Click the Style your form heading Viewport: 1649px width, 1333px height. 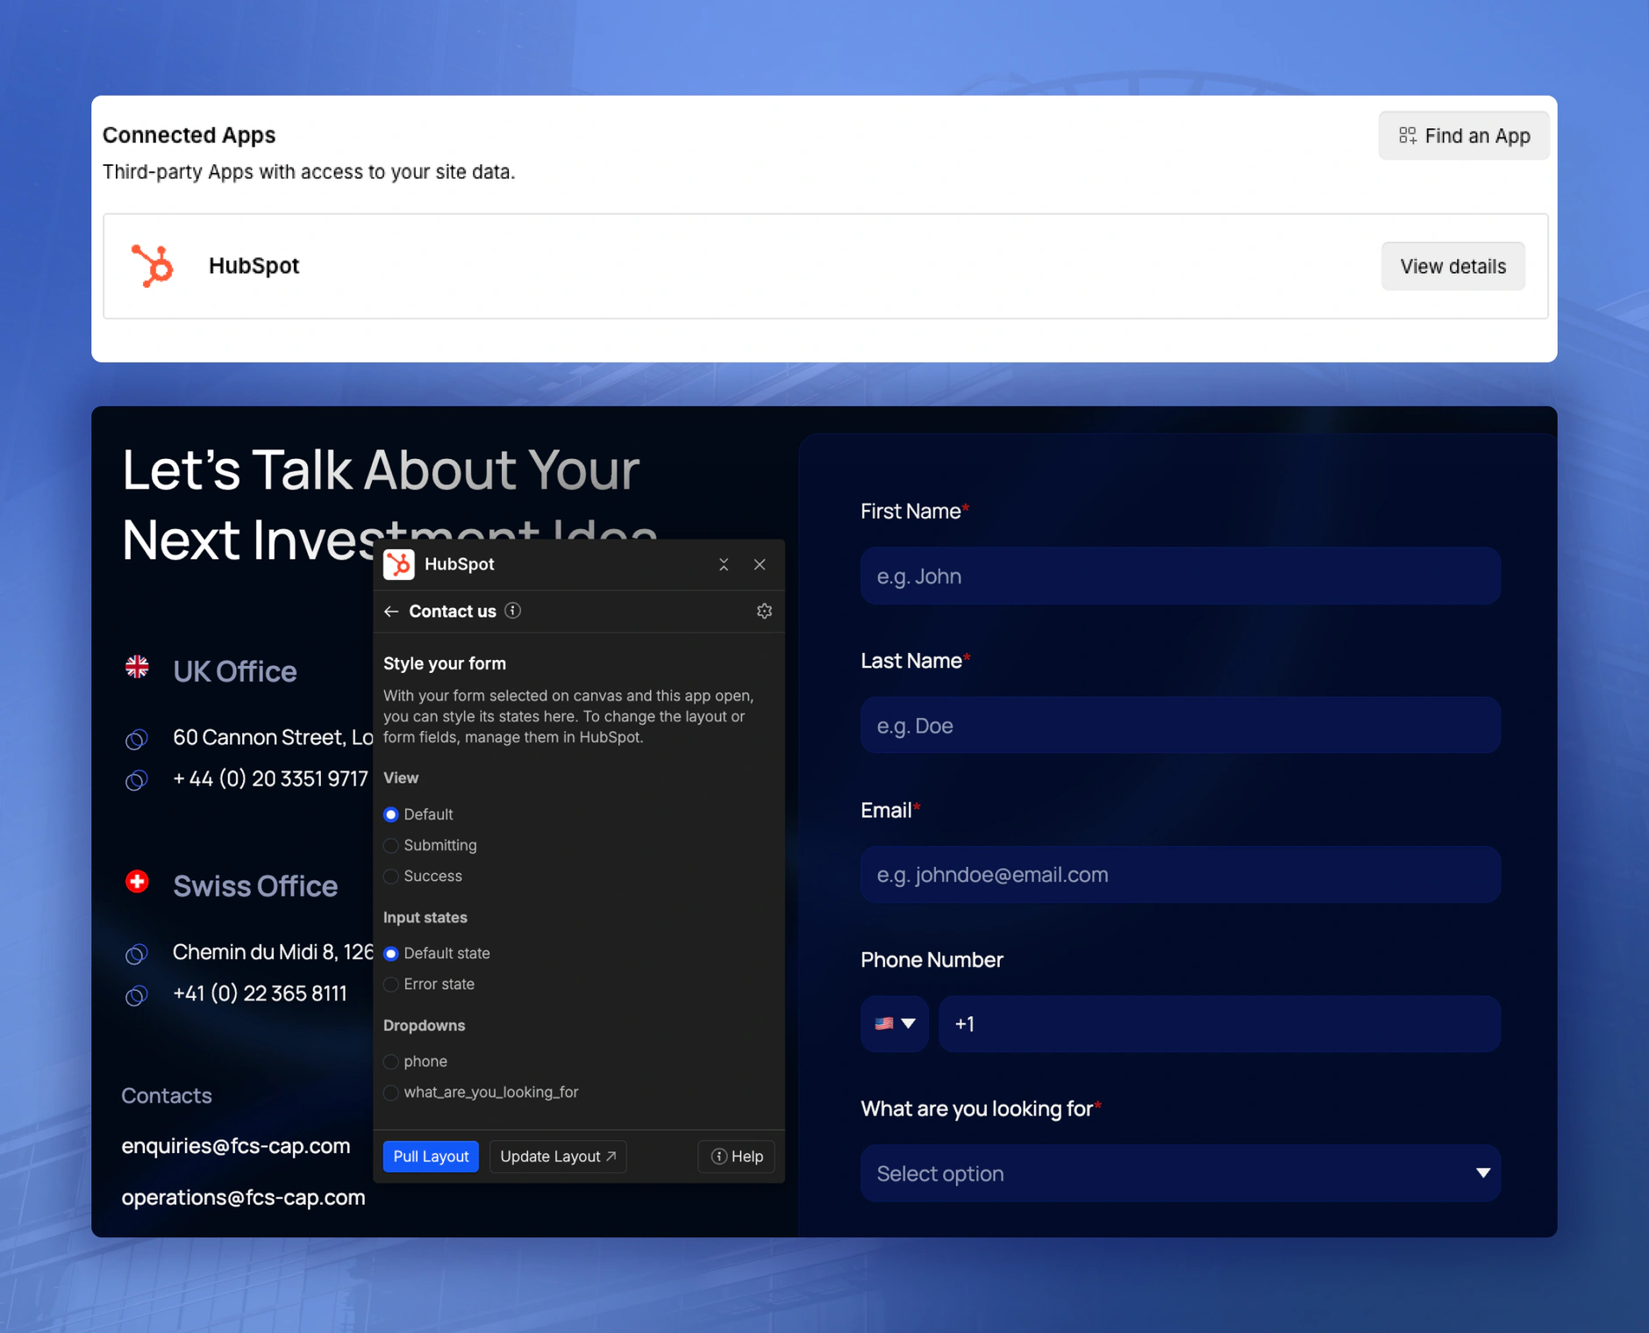[x=445, y=663]
